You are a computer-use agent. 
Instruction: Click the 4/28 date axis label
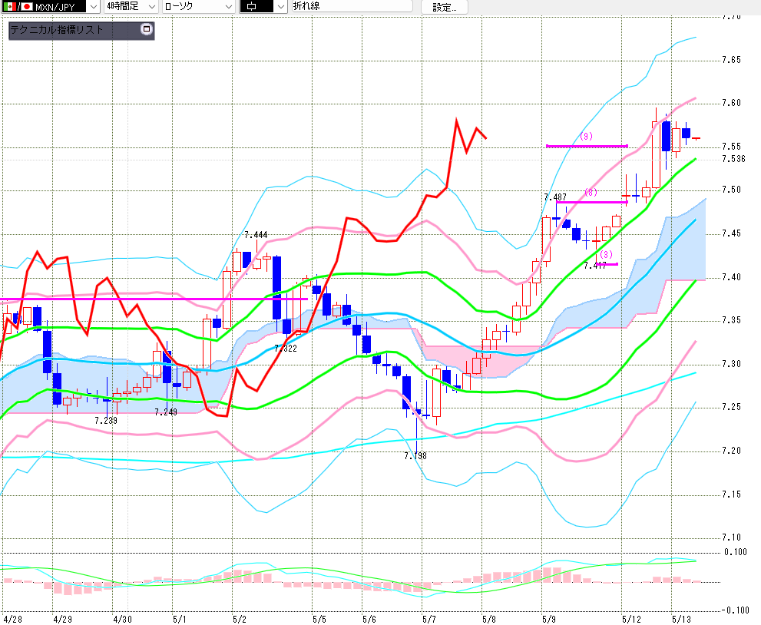tap(12, 619)
